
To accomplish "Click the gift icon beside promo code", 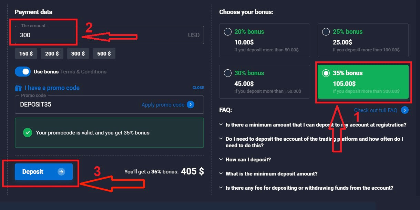I will [18, 88].
